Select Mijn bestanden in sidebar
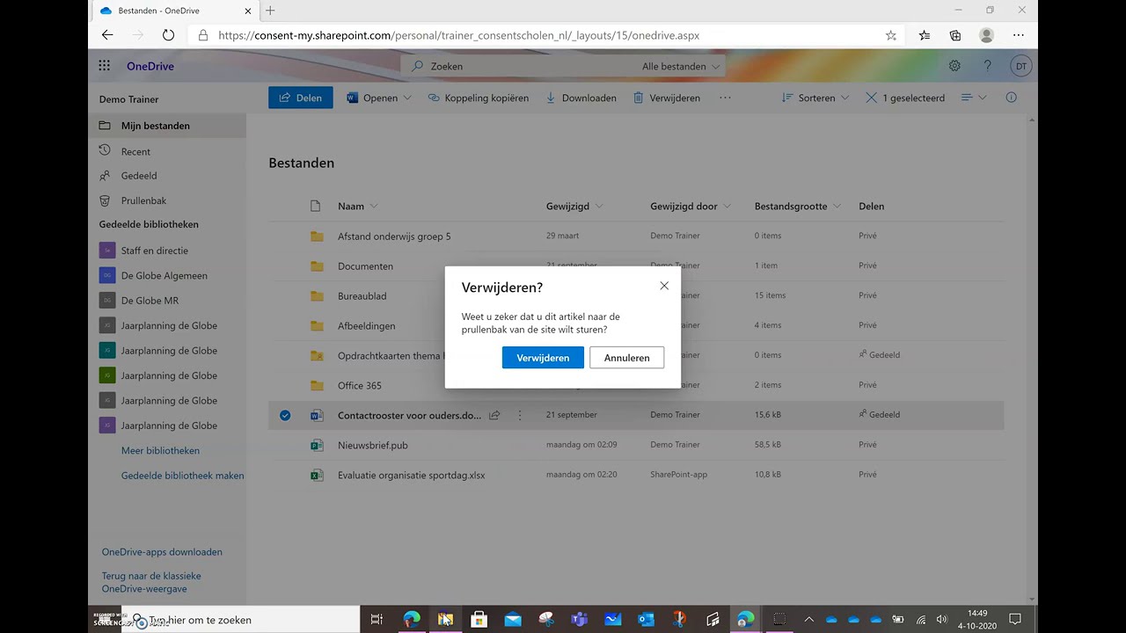This screenshot has width=1126, height=633. click(x=167, y=126)
